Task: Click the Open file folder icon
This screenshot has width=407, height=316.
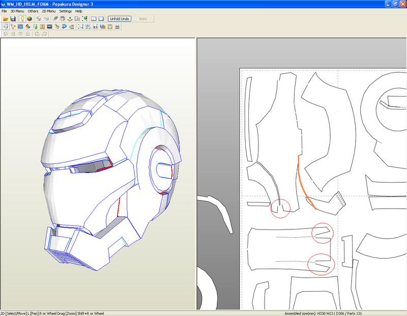Action: tap(5, 19)
